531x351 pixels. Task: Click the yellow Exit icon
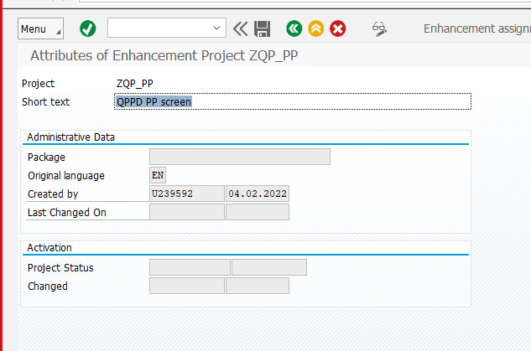click(315, 28)
